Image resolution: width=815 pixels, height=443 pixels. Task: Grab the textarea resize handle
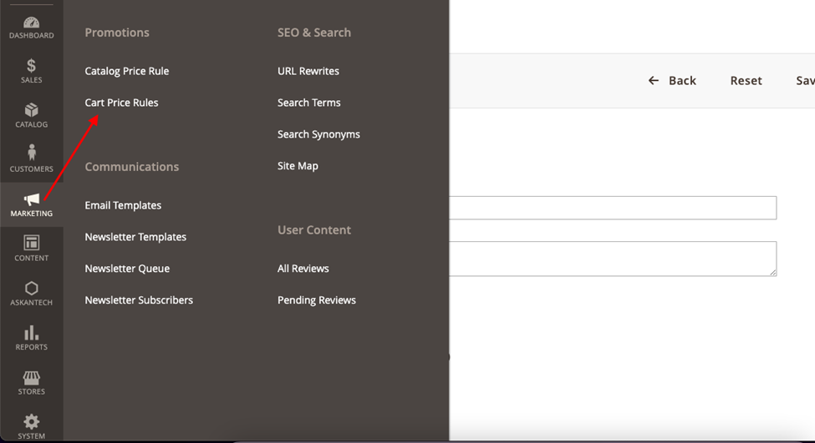point(773,272)
